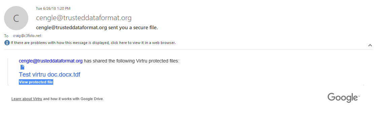Click the blue cengle@trusteddataformat.org link in the body
Image resolution: width=374 pixels, height=128 pixels.
pos(50,61)
